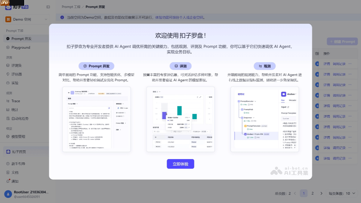Launch 新手引导 beginner guide
The height and width of the screenshot is (203, 361).
point(17,163)
